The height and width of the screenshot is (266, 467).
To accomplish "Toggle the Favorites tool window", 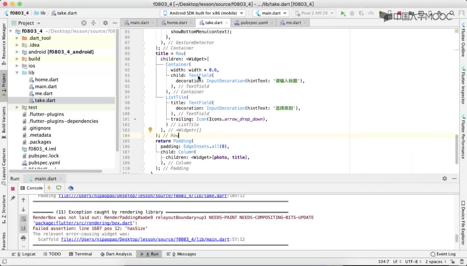I will tap(4, 241).
